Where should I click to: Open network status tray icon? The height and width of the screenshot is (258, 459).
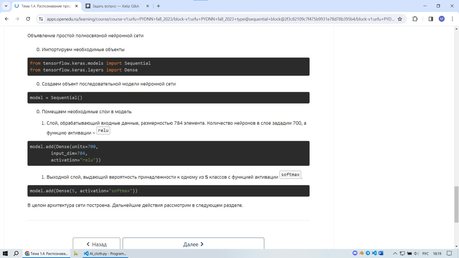[x=402, y=253]
